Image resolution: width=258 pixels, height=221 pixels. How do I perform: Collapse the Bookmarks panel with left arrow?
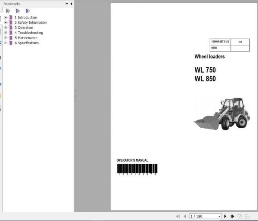point(71,3)
